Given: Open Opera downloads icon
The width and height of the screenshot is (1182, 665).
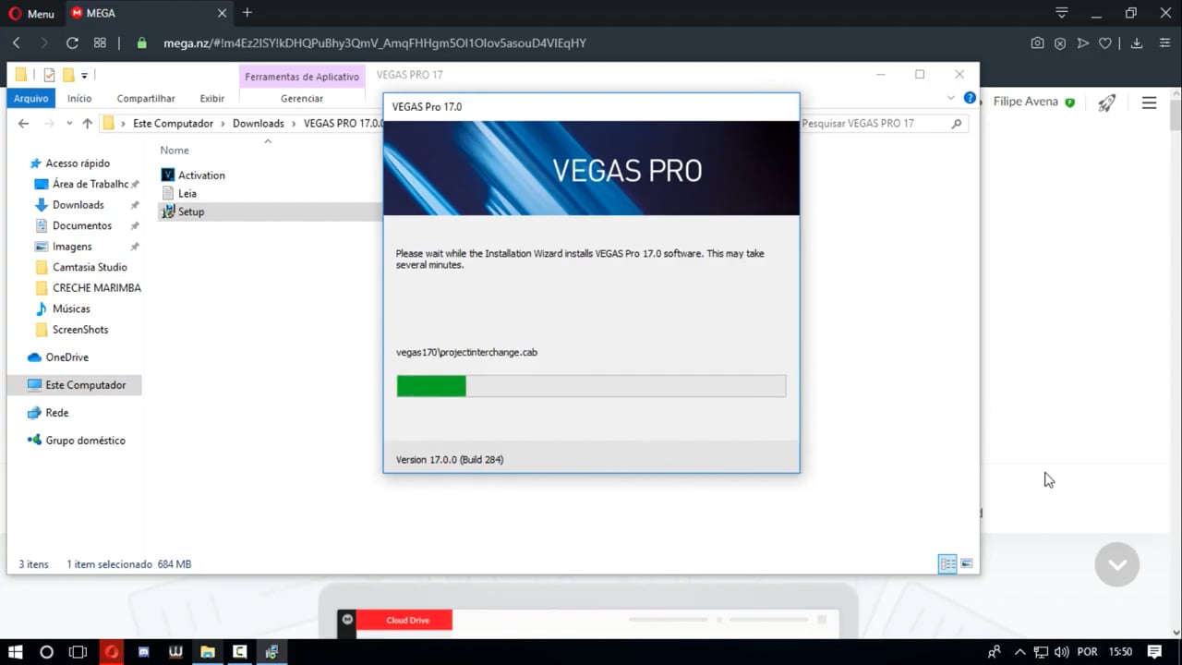Looking at the screenshot, I should point(1137,42).
